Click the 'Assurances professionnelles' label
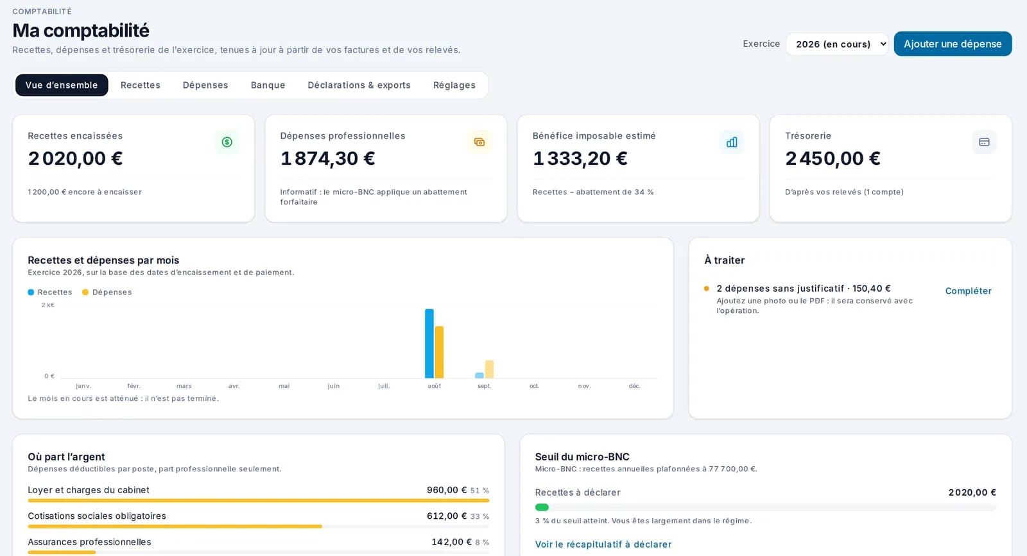This screenshot has width=1027, height=556. [89, 543]
